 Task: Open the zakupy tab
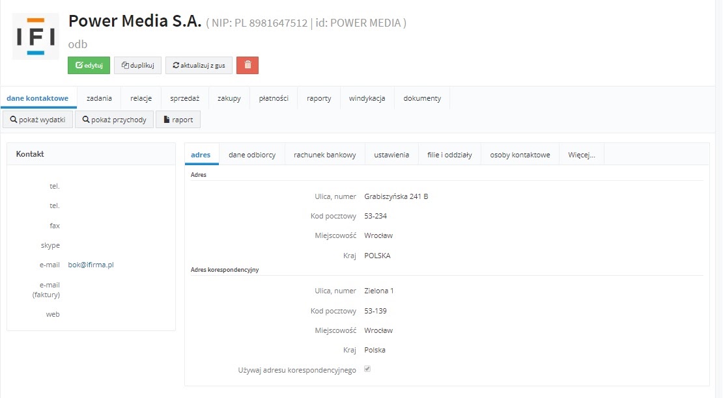point(229,98)
